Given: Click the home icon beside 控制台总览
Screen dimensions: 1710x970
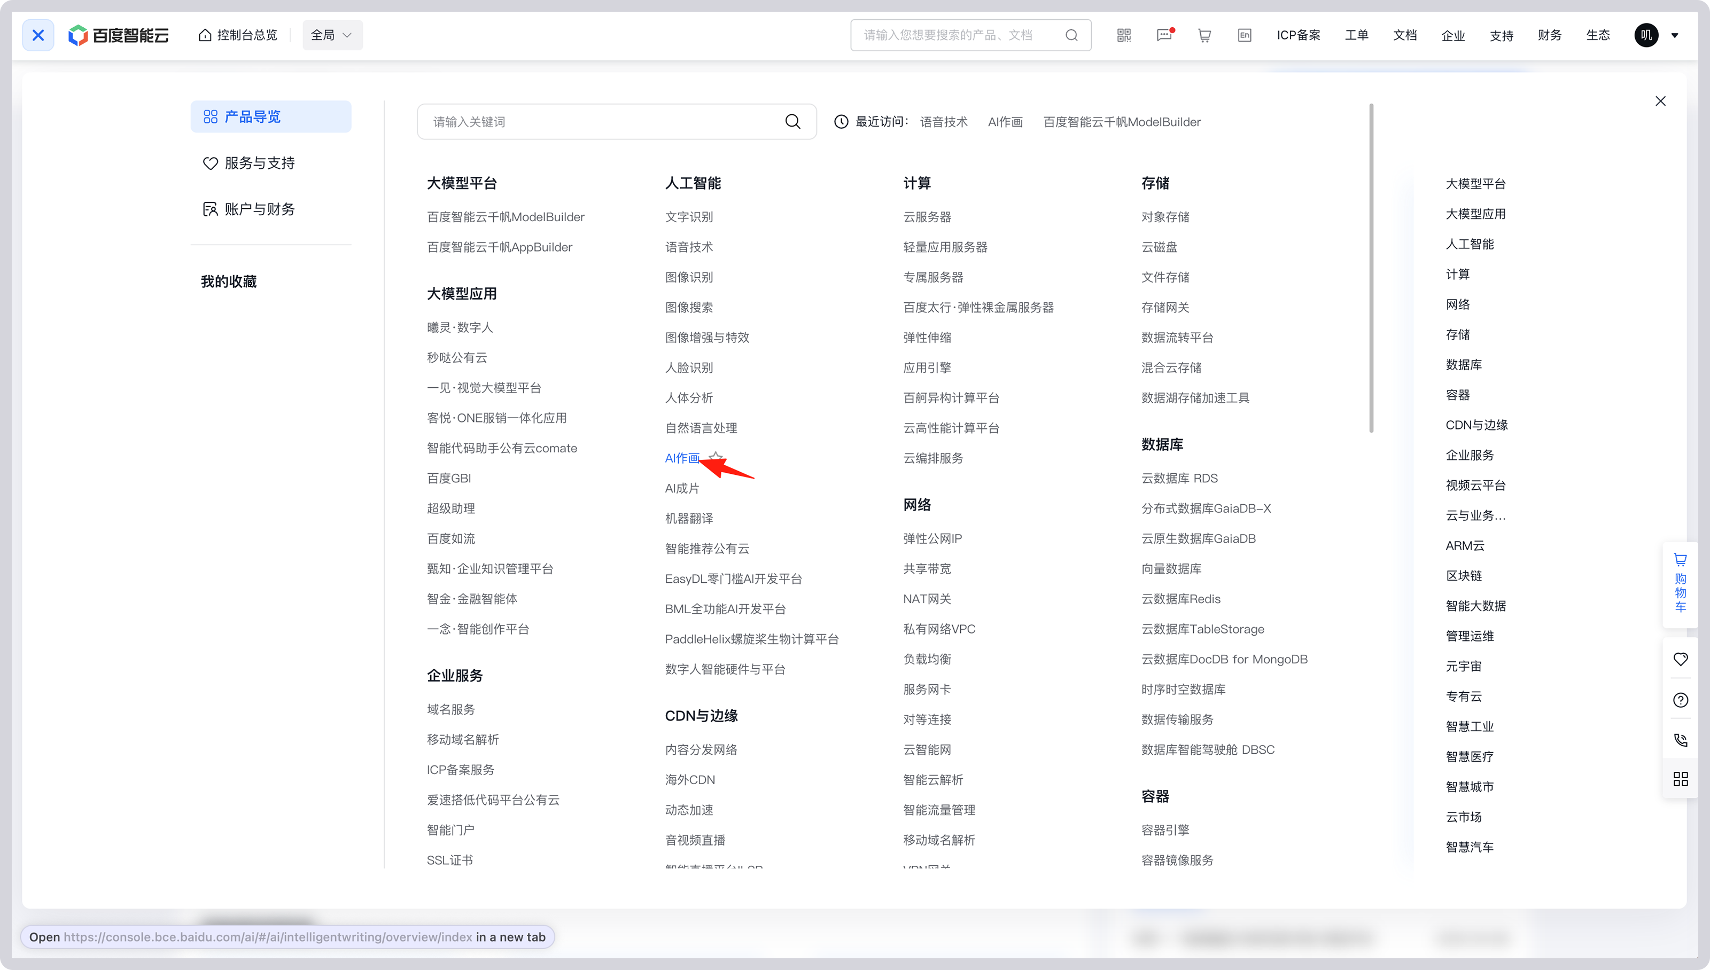Looking at the screenshot, I should pos(205,35).
